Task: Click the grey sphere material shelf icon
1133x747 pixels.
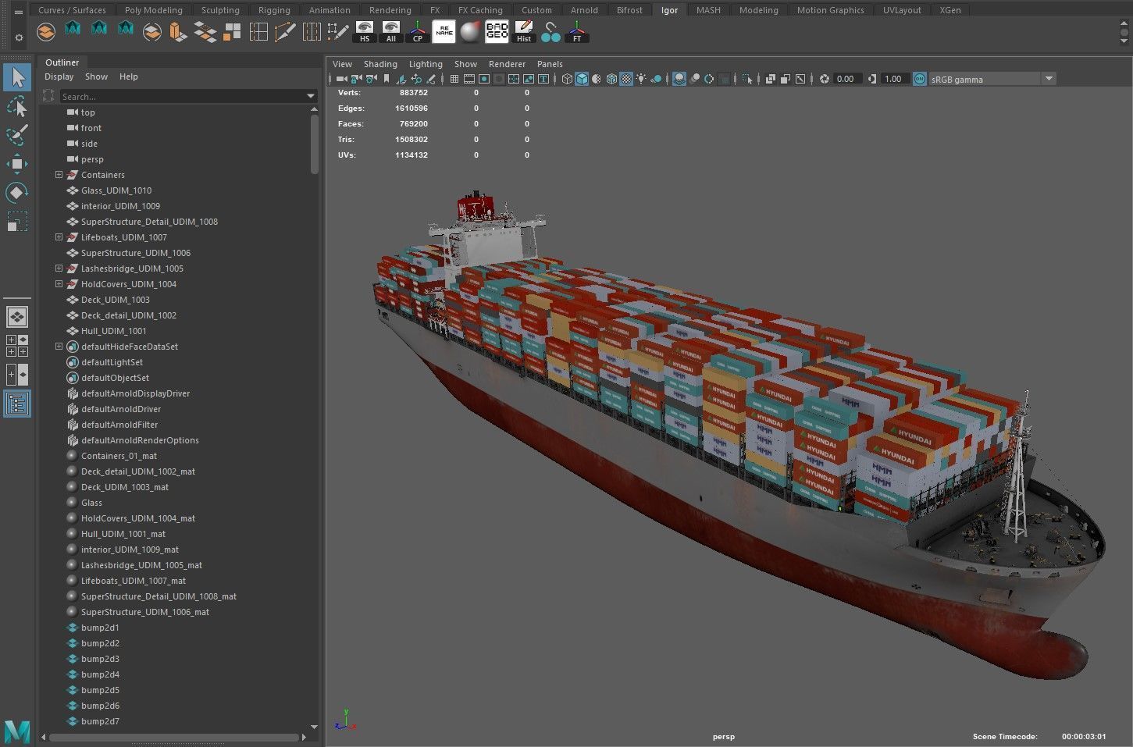Action: tap(470, 32)
